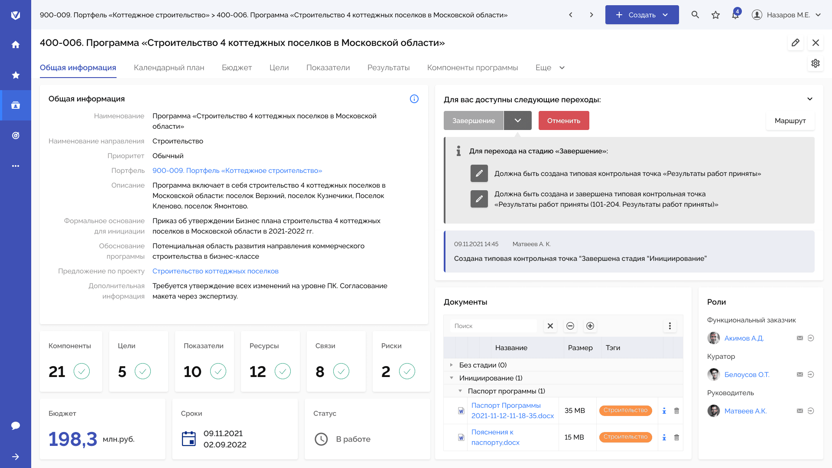Expand the Завершение button dropdown arrow
Screen dimensions: 832x468
[x=517, y=120]
